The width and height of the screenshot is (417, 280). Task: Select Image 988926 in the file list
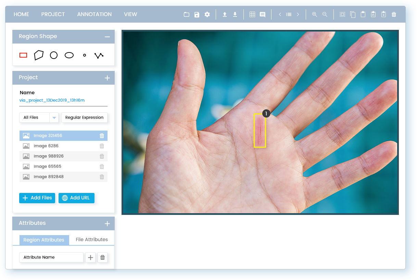[x=49, y=156]
